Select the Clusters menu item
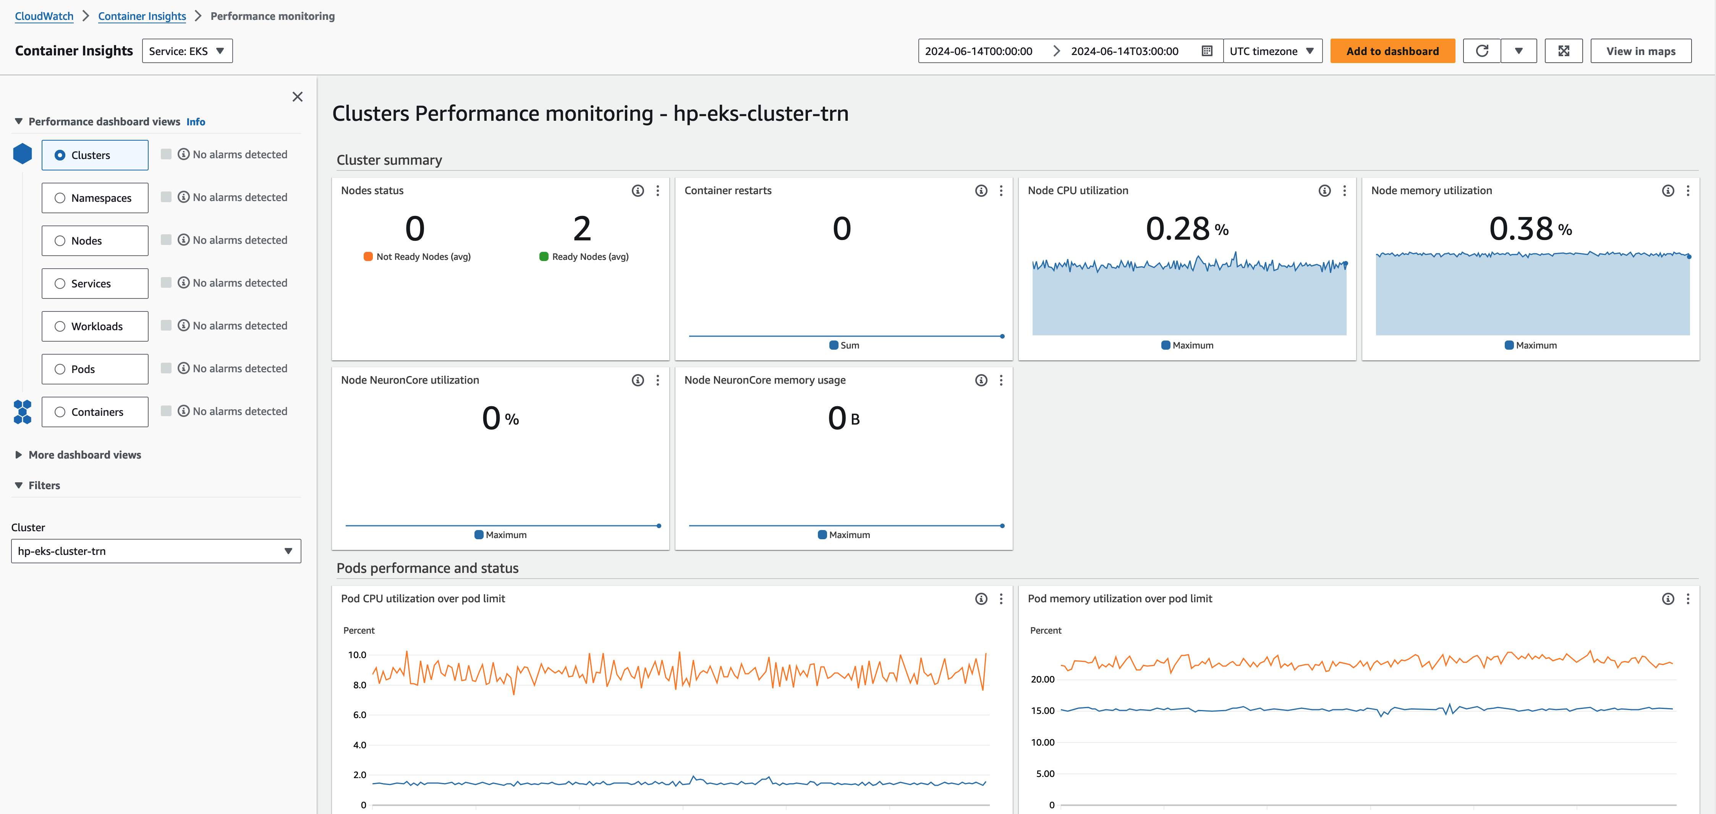1716x814 pixels. [92, 154]
